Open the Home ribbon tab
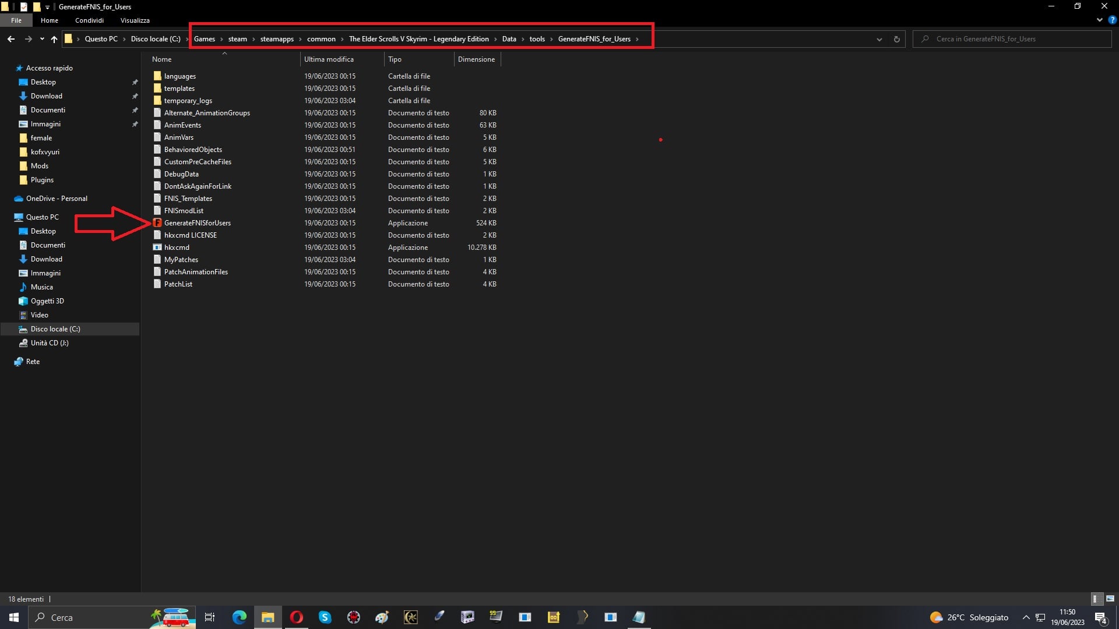This screenshot has width=1119, height=629. (x=50, y=20)
